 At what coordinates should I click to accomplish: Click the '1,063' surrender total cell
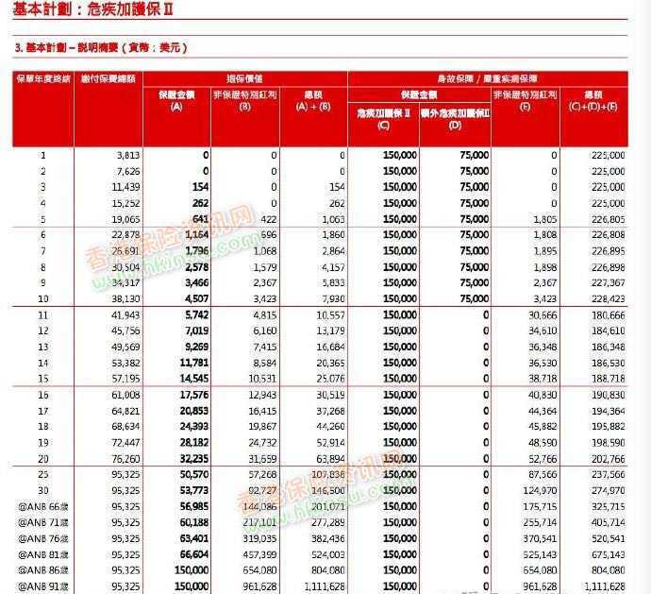pos(333,219)
